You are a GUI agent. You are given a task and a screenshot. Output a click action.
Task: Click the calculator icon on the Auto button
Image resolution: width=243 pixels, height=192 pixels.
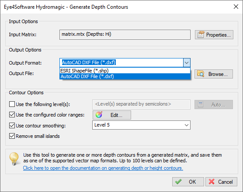tap(201, 104)
